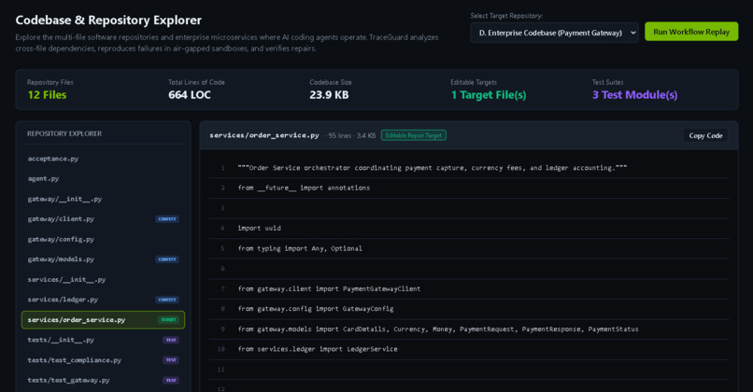
Task: Open tests/__init__.py file
Action: [x=103, y=340]
